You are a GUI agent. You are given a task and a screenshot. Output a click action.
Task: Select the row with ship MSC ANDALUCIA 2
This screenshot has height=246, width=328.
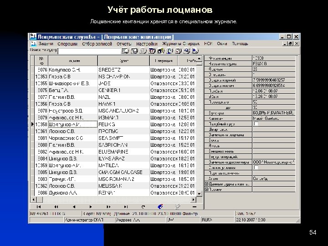[116, 111]
